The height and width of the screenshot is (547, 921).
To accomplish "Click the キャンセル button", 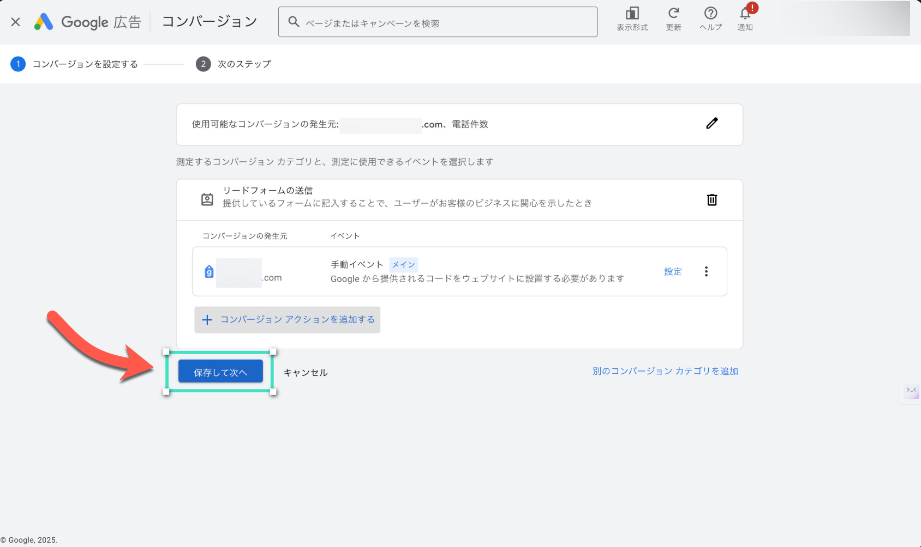I will pyautogui.click(x=306, y=373).
